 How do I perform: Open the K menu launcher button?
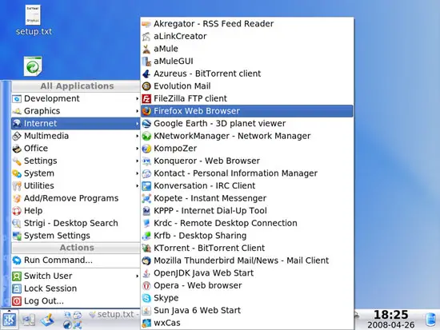pos(10,320)
